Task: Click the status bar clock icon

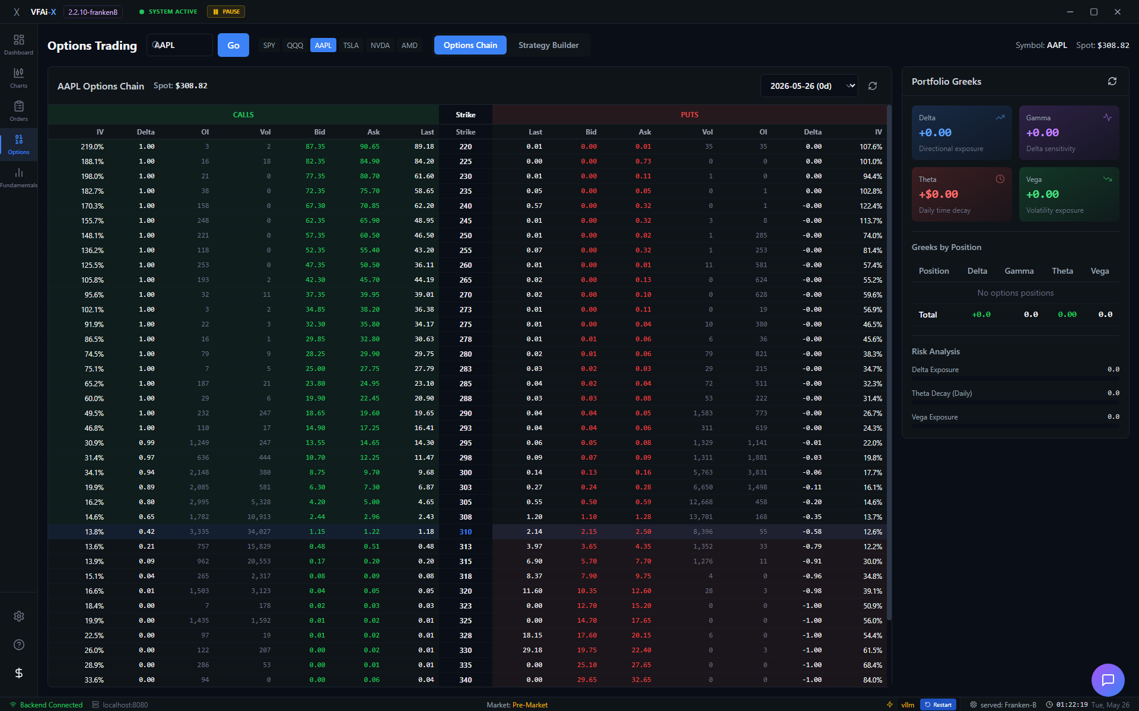Action: (x=1049, y=704)
